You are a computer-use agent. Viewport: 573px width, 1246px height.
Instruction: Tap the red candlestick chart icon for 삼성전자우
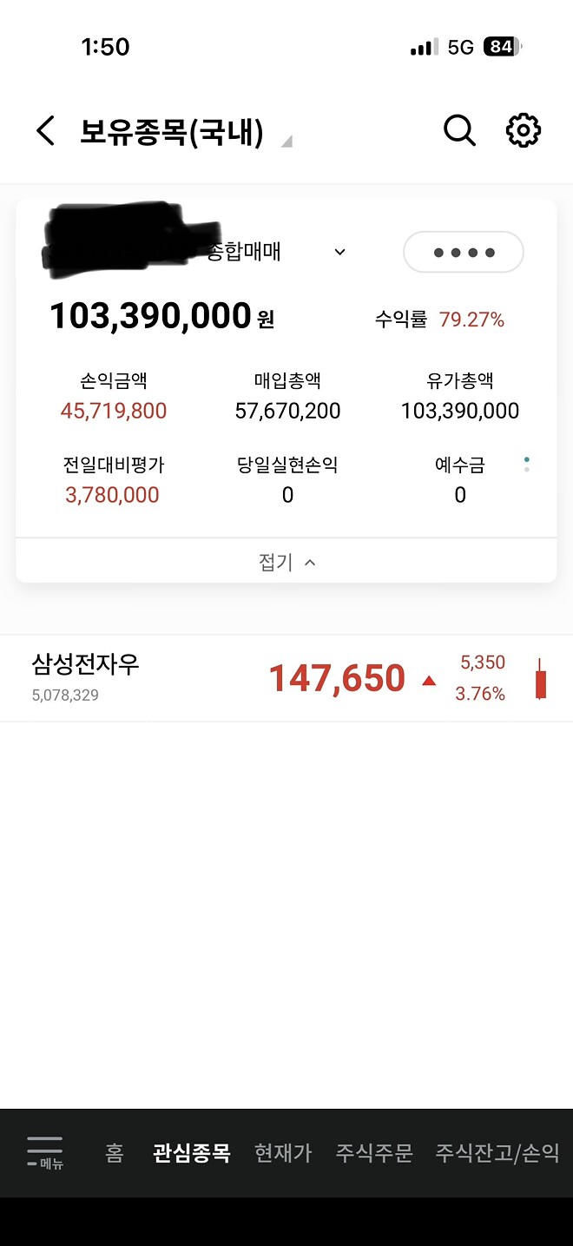tap(540, 678)
